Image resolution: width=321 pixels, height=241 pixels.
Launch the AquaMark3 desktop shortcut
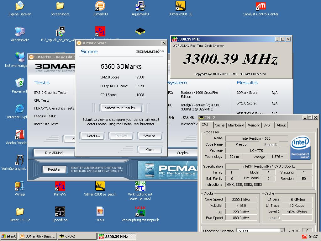[x=140, y=6]
